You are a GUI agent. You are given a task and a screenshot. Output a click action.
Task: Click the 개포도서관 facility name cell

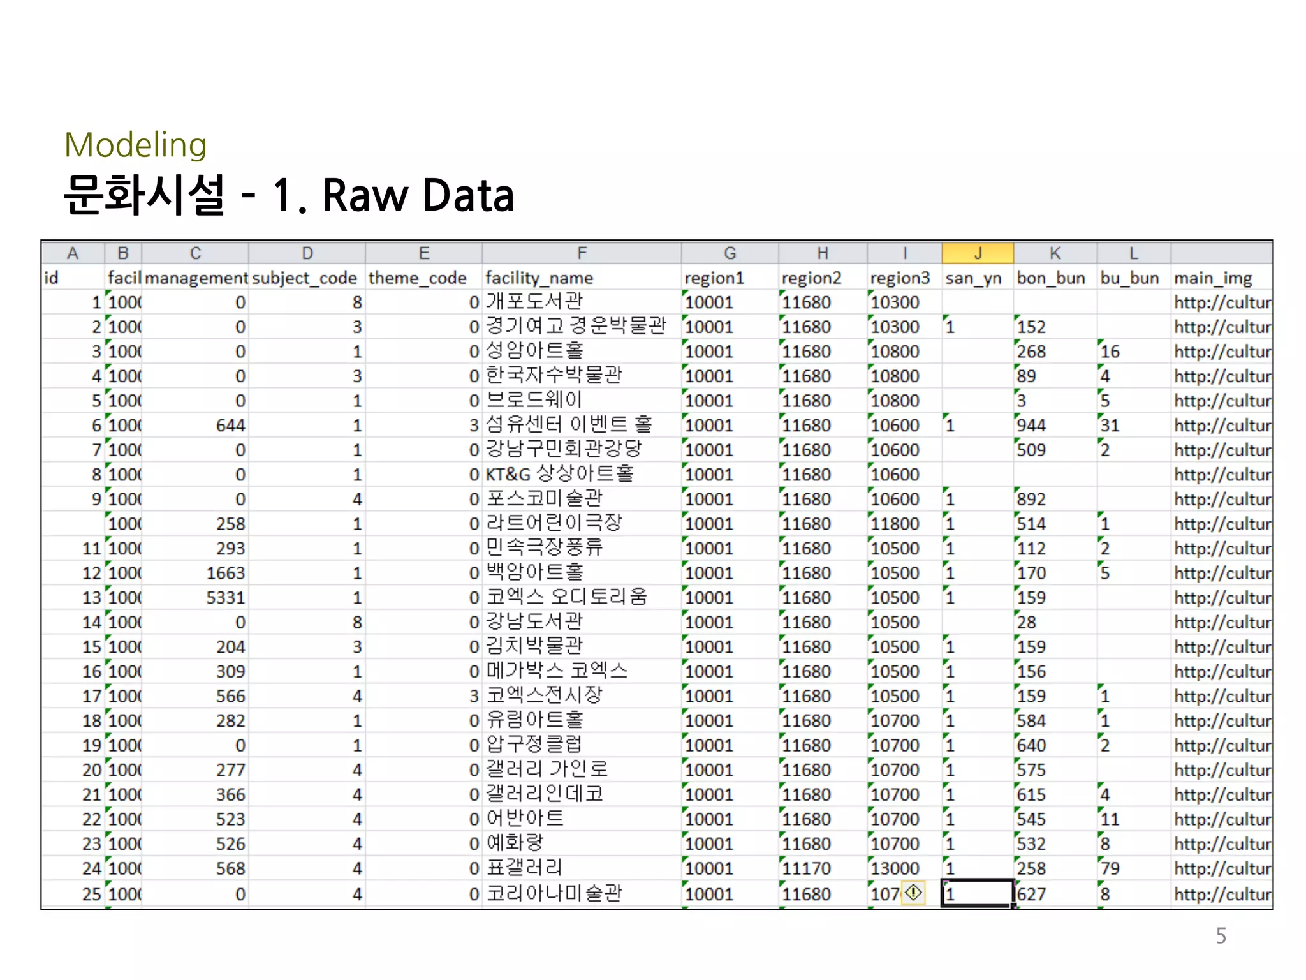[x=534, y=302]
